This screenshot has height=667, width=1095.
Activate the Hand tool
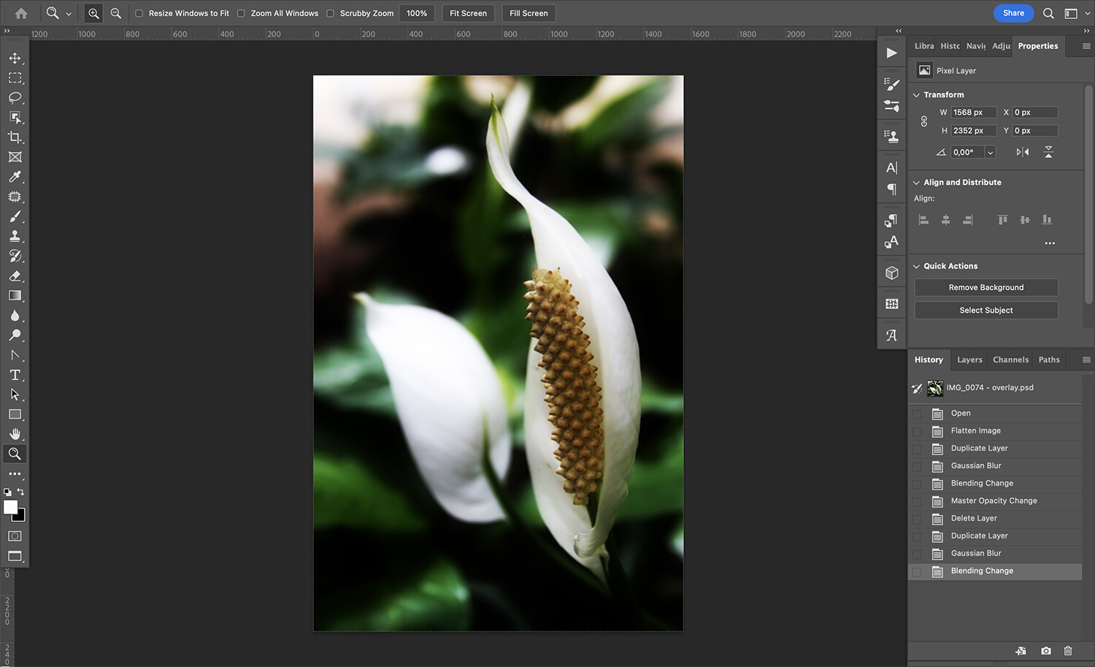tap(15, 433)
